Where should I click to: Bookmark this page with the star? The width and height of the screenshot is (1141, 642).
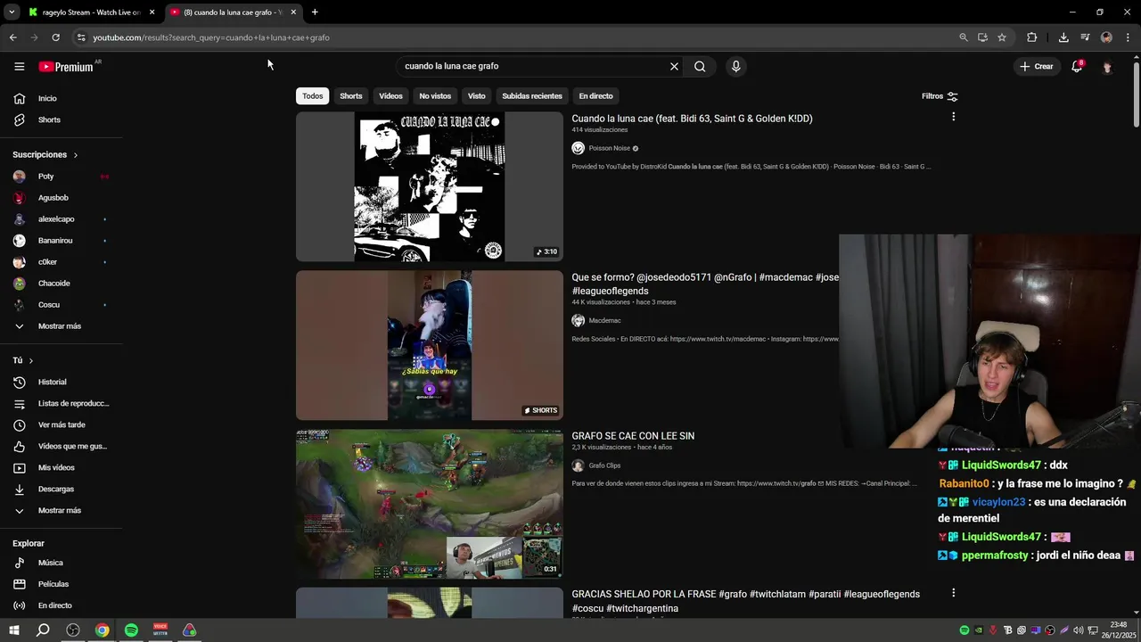1002,37
